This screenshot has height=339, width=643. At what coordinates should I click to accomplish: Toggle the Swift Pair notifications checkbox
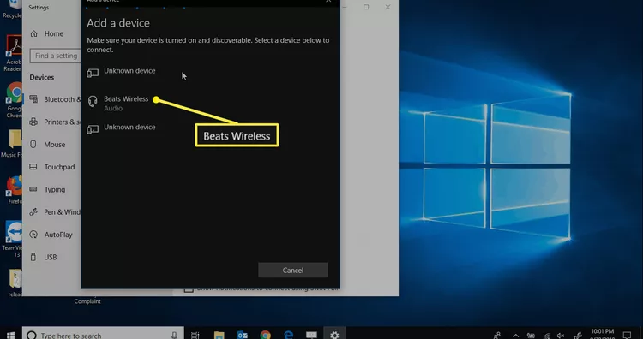[x=189, y=289]
